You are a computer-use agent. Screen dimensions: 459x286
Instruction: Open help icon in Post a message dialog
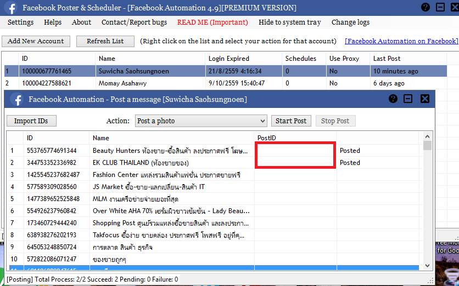(393, 99)
